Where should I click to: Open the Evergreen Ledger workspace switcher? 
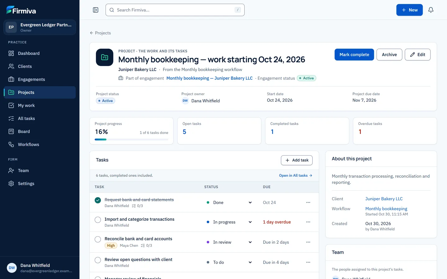click(x=40, y=27)
